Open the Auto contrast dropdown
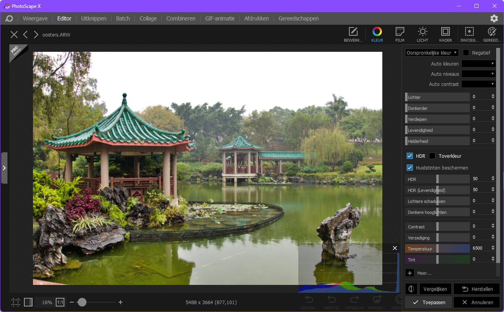The width and height of the screenshot is (504, 312). [478, 84]
